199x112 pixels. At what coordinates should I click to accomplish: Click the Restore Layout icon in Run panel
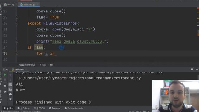click(x=5, y=86)
